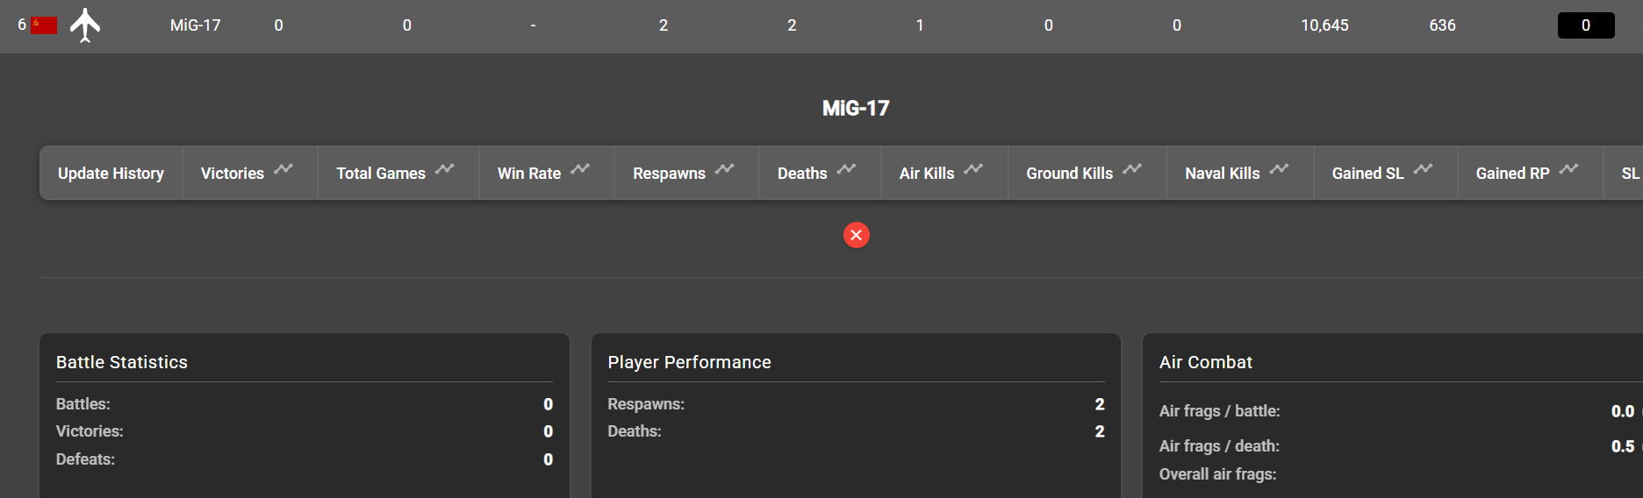The width and height of the screenshot is (1643, 498).
Task: Click trend chart icon beside Win Rate
Action: pyautogui.click(x=580, y=169)
